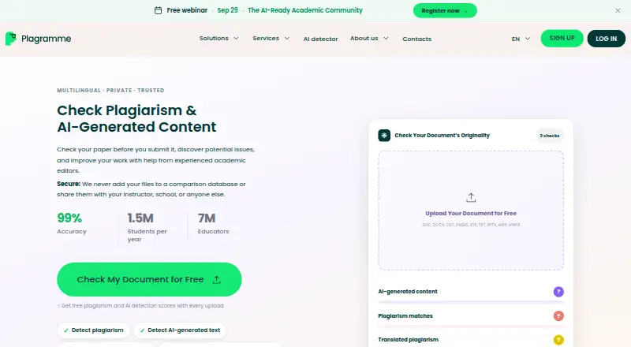Click the Register now button
Screen dimensions: 631x347
coord(445,10)
